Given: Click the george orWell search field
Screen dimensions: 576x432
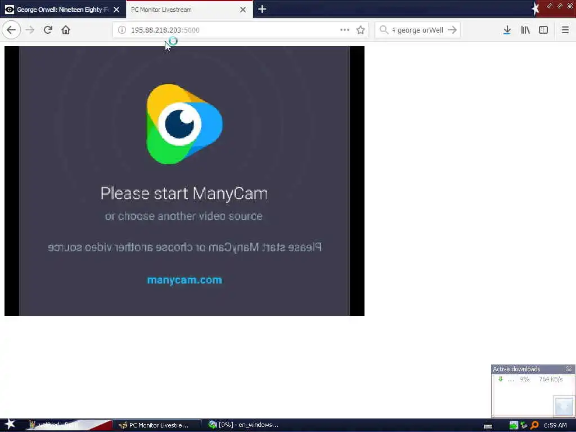Looking at the screenshot, I should click(418, 30).
